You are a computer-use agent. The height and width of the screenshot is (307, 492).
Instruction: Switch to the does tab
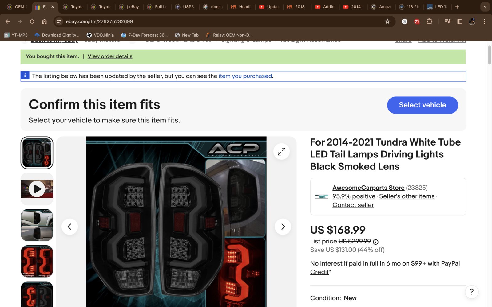tap(213, 7)
